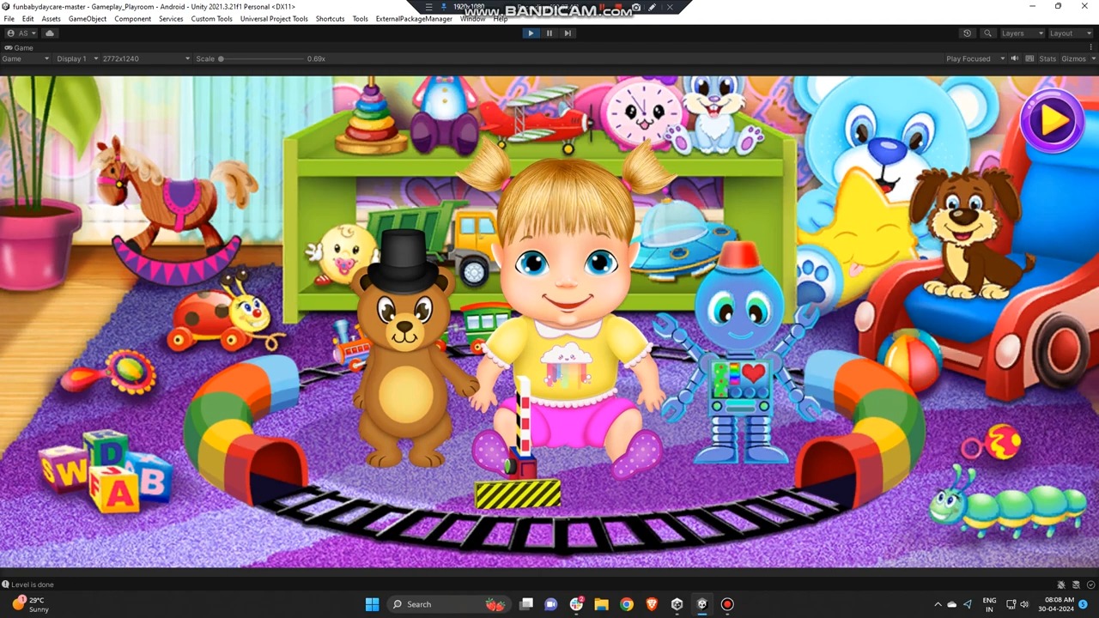Open the Edit menu
The height and width of the screenshot is (618, 1099).
coord(28,19)
